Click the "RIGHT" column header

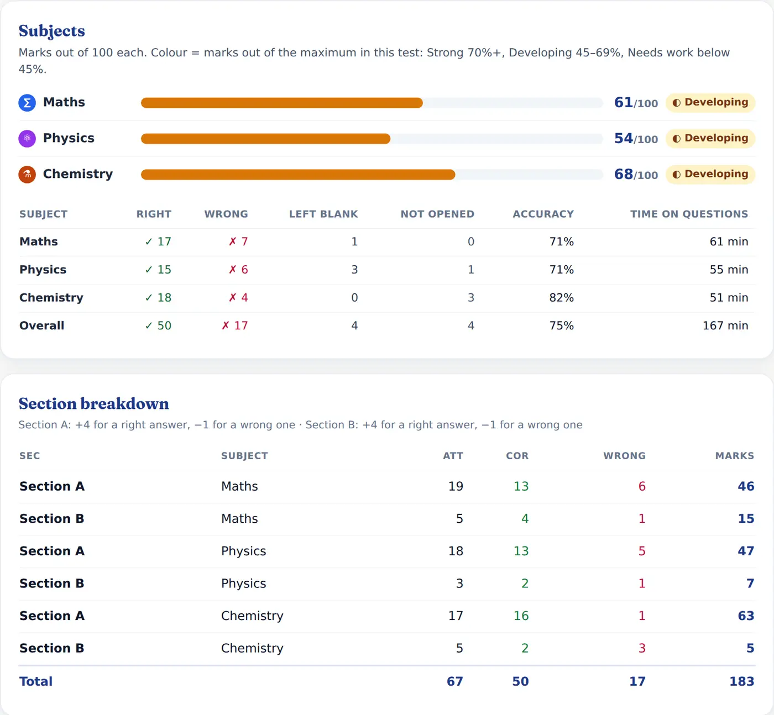[154, 214]
